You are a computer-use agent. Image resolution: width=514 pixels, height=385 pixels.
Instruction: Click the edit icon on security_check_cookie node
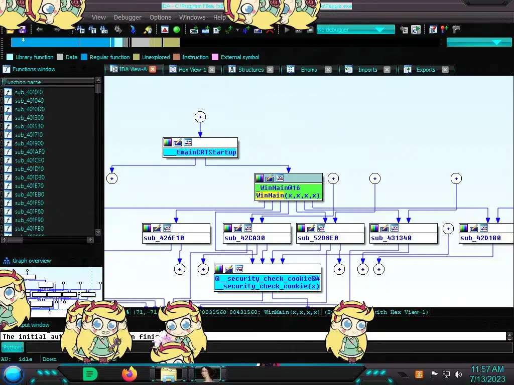pyautogui.click(x=229, y=269)
